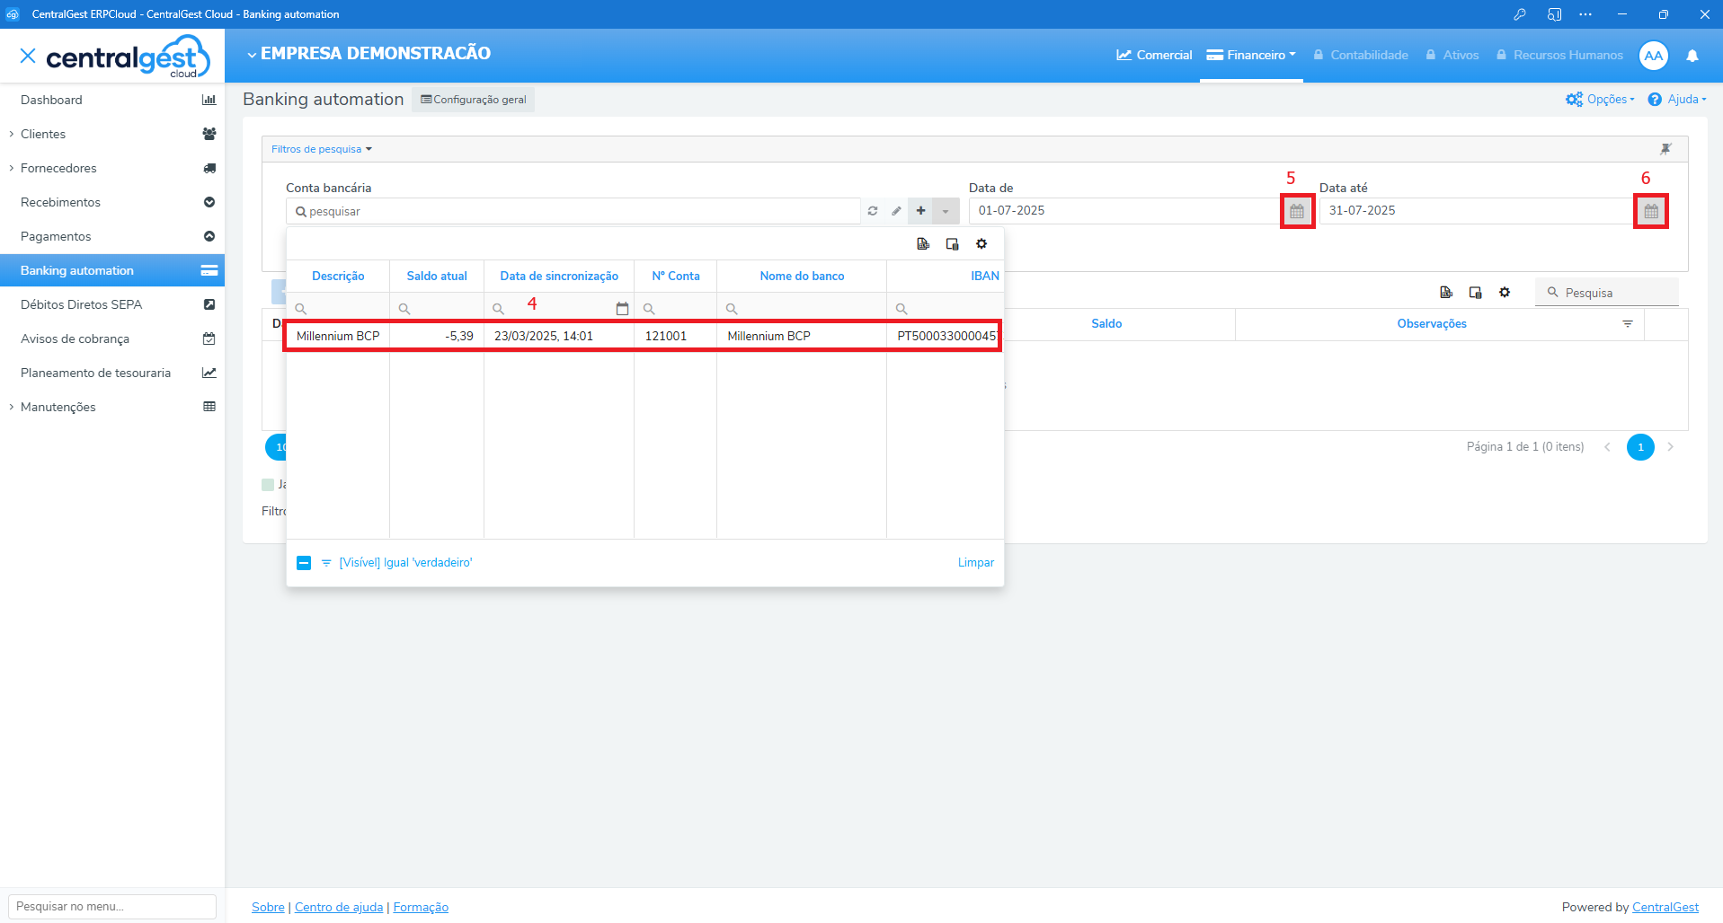Click the Pesquisar no menu search field
This screenshot has width=1723, height=923.
(112, 906)
